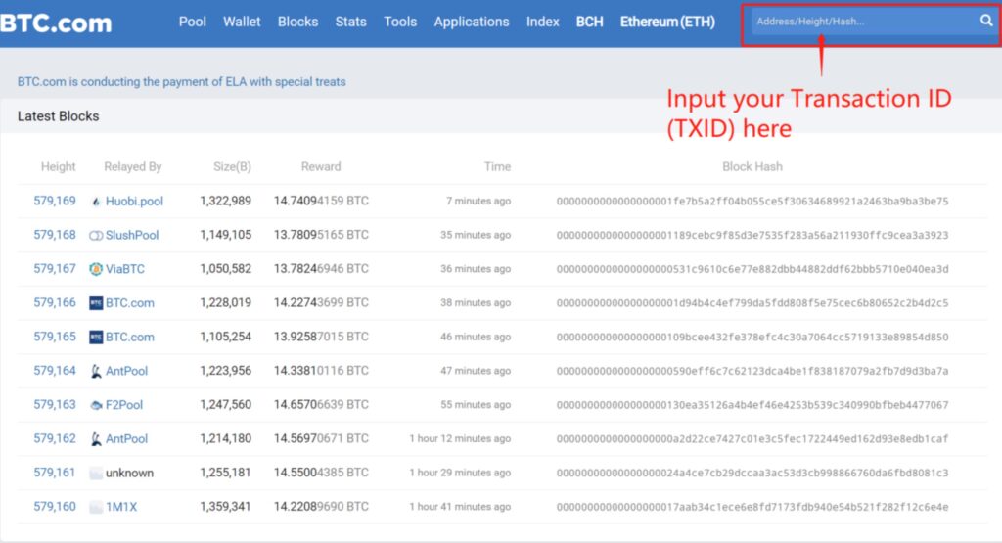The image size is (1002, 543).
Task: Open the Wallet menu item
Action: pos(242,22)
